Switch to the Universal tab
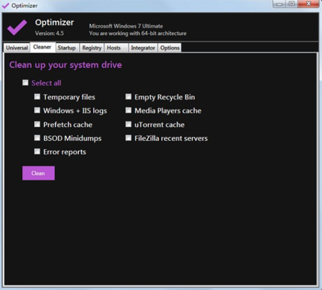The image size is (322, 290). [x=17, y=48]
